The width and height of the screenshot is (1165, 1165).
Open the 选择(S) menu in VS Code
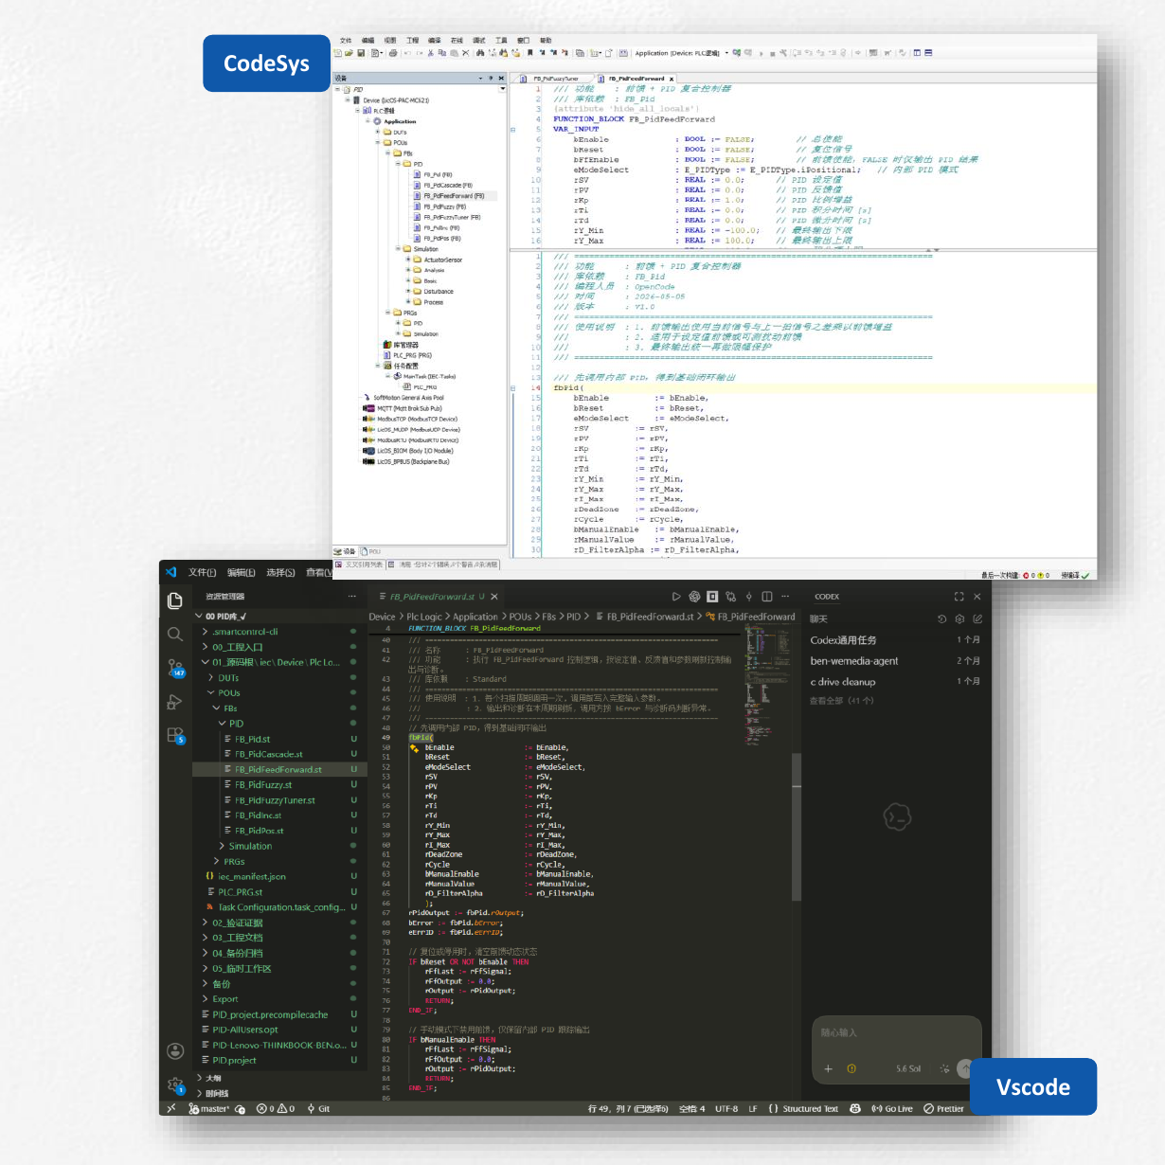coord(280,572)
